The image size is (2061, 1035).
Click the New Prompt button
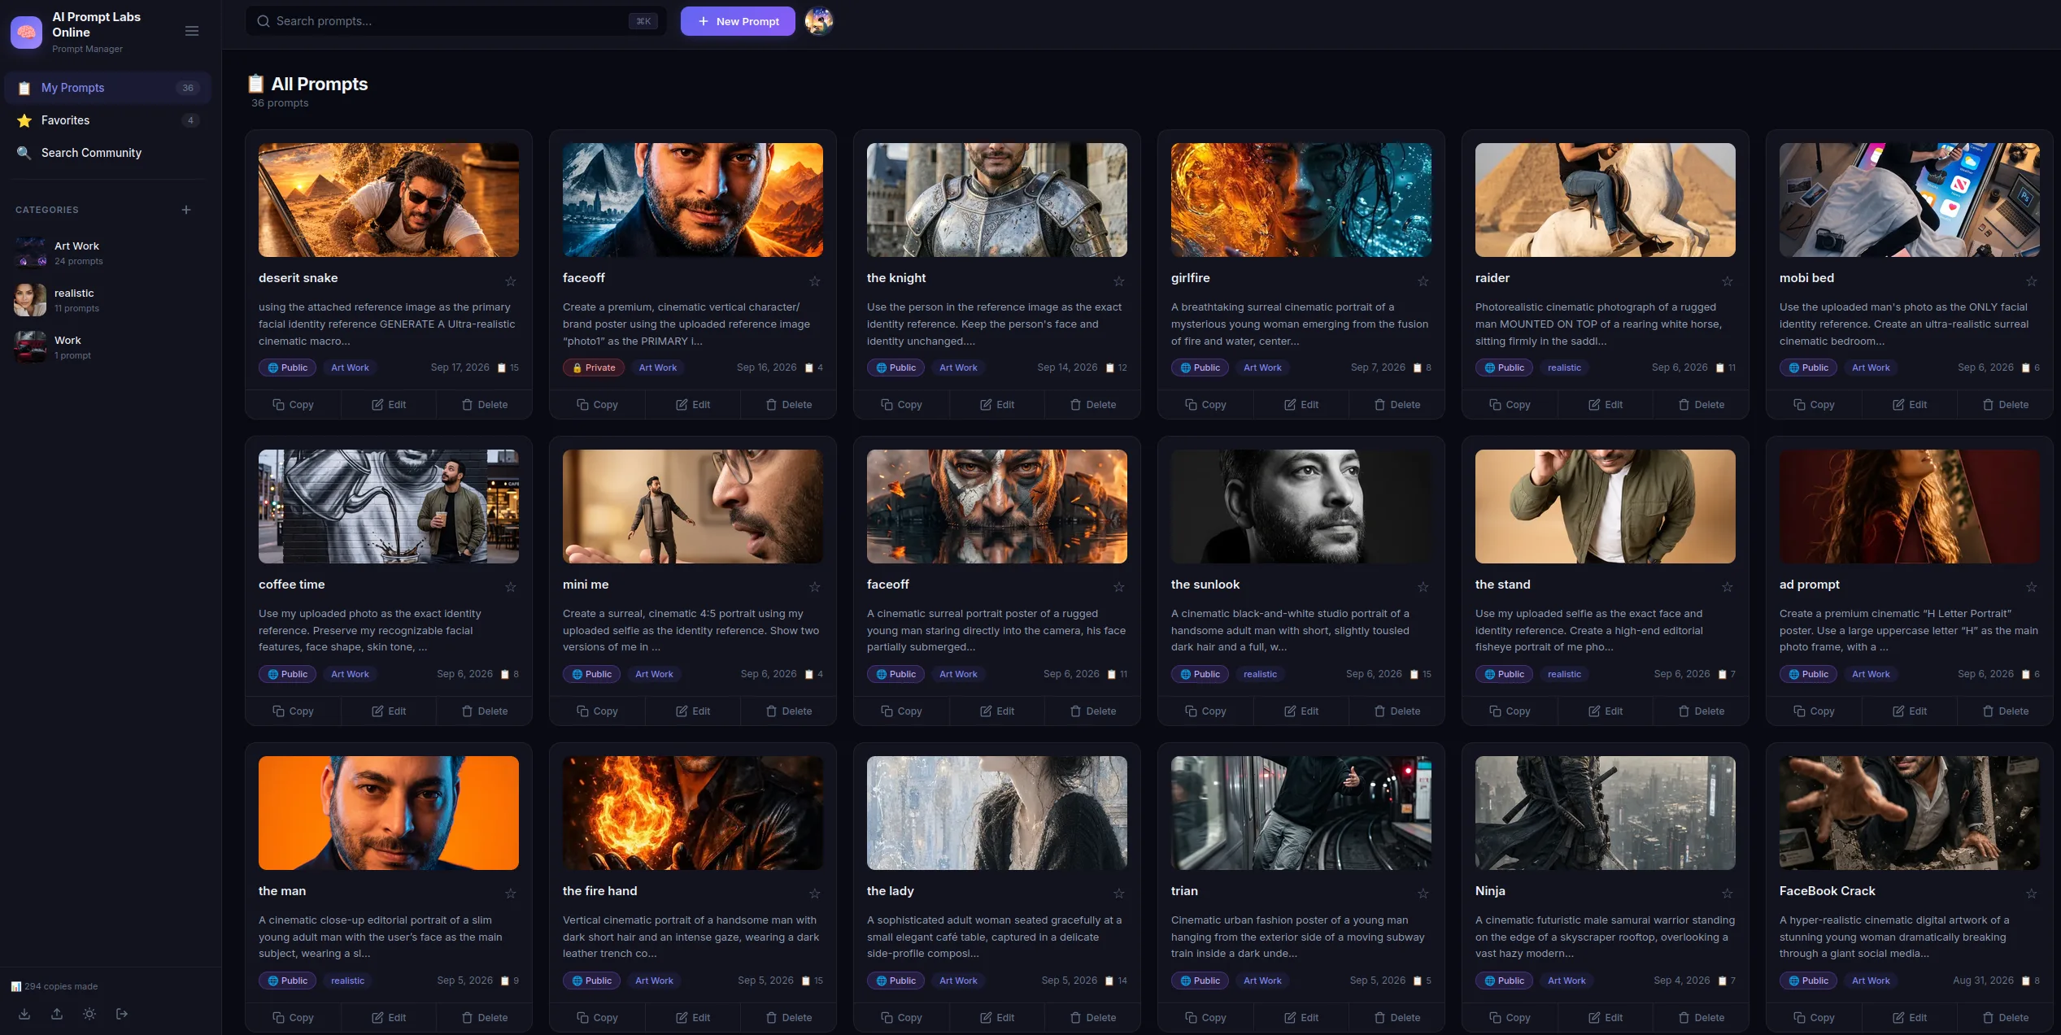(x=738, y=21)
